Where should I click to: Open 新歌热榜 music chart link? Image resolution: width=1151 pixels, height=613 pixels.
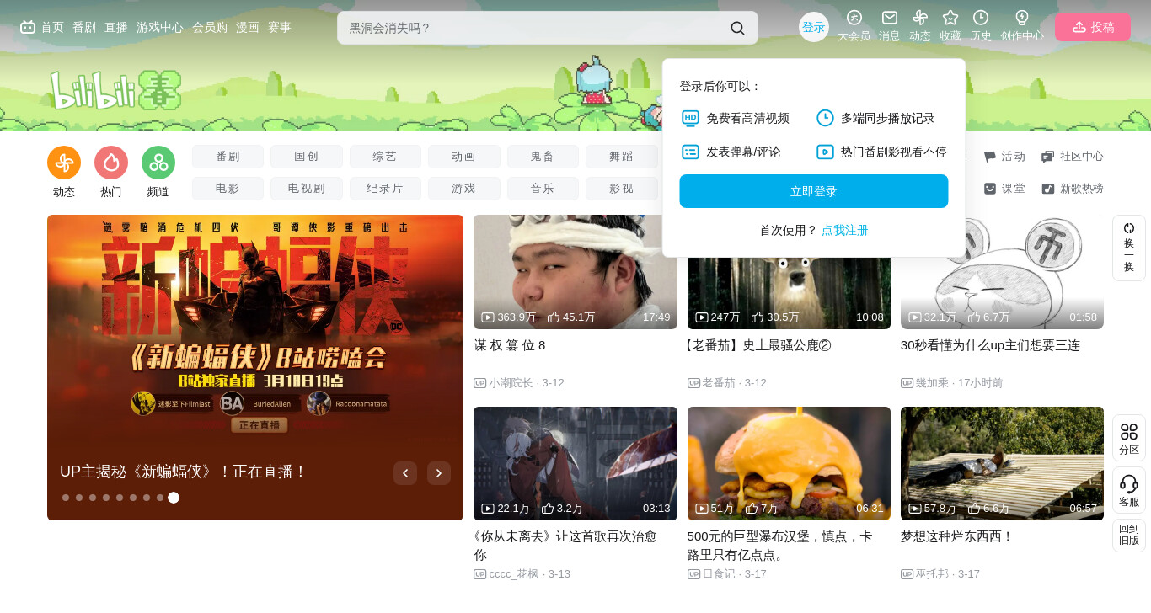pos(1073,189)
